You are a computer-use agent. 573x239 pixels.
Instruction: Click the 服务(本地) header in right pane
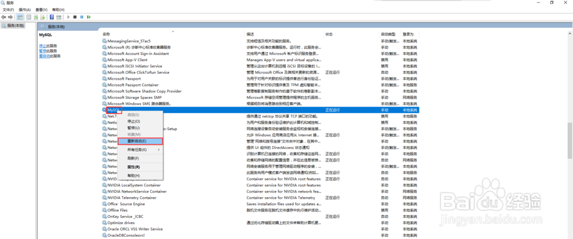pos(57,27)
